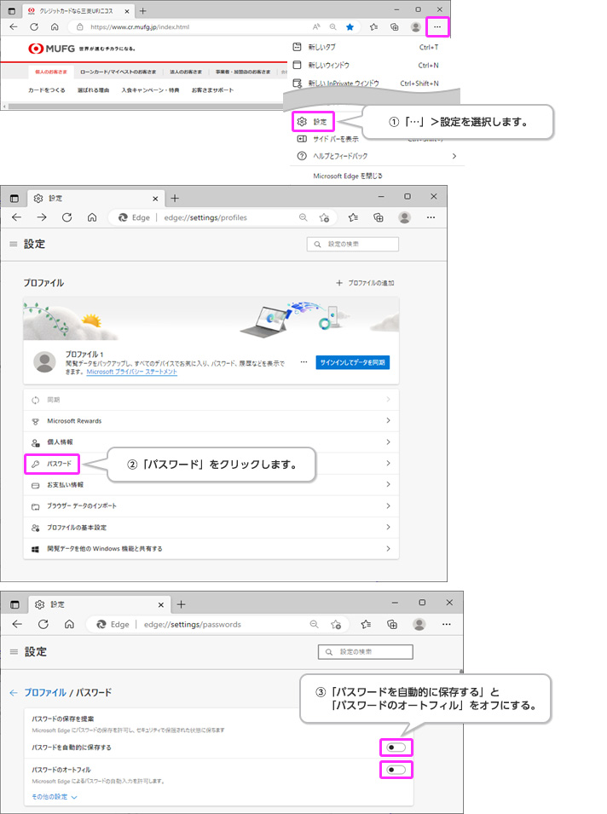Open the "…" menu on the MUFG browser window

coord(437,26)
